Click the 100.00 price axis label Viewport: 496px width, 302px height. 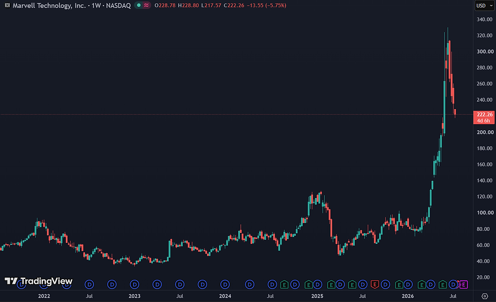coord(484,213)
